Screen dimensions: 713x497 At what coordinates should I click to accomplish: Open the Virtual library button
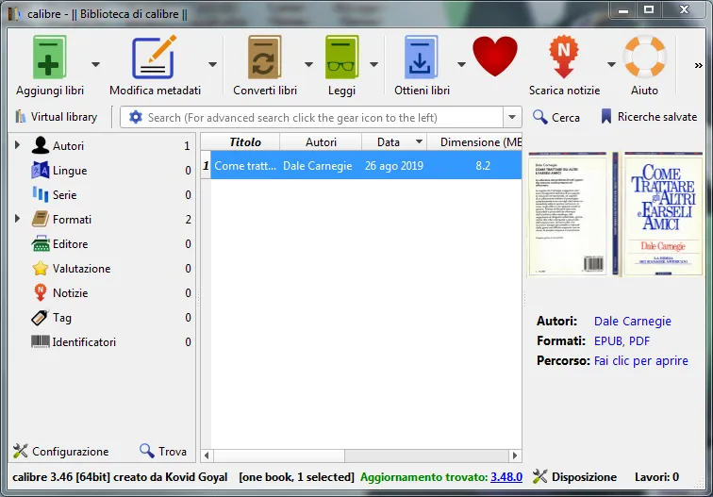[x=57, y=117]
